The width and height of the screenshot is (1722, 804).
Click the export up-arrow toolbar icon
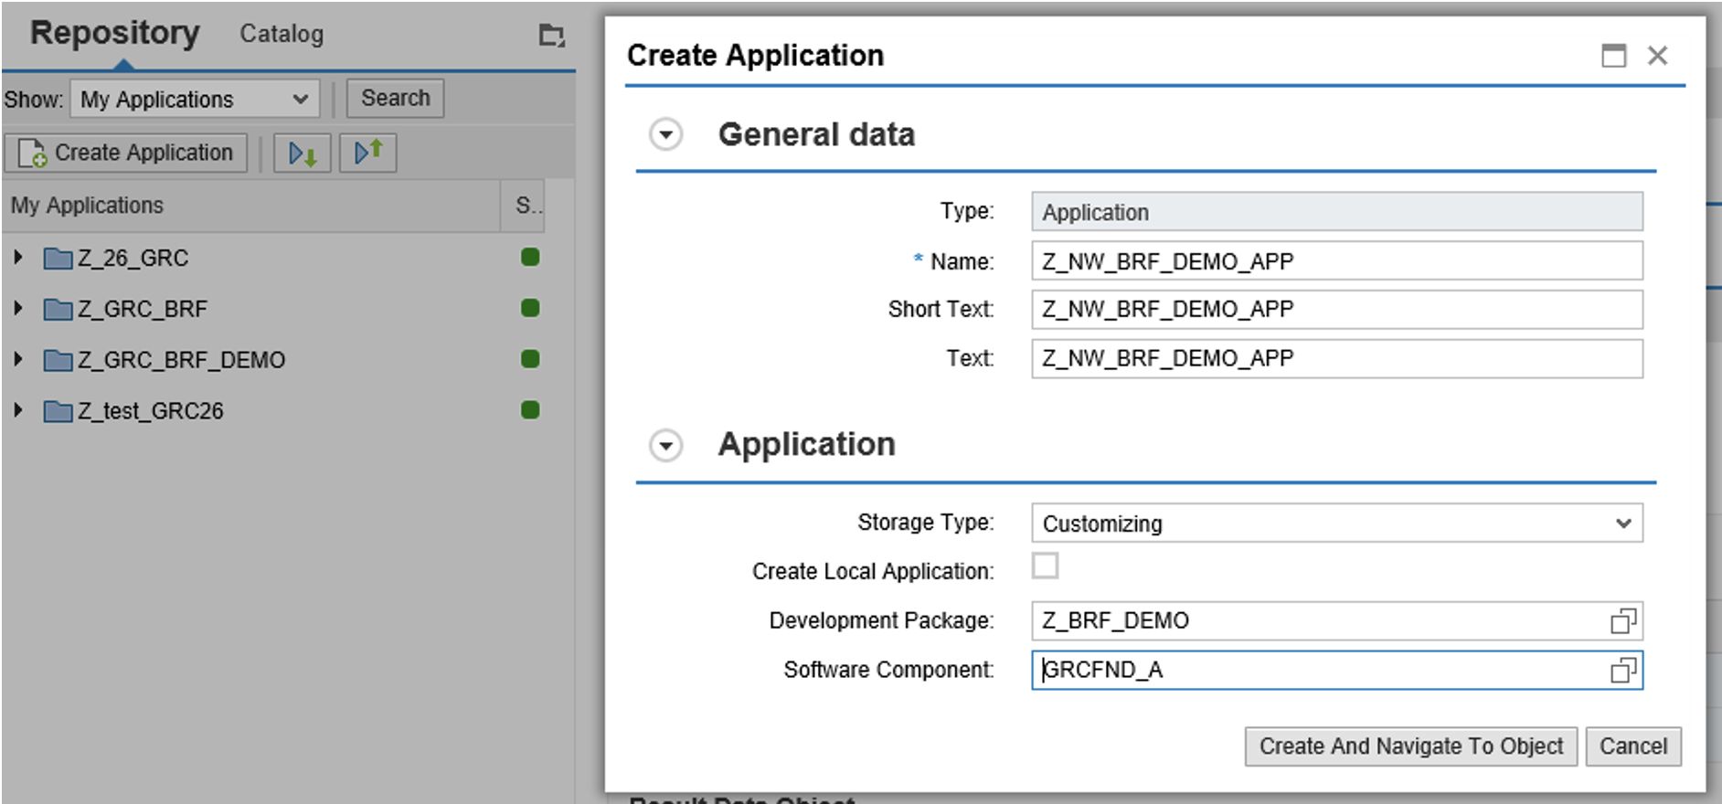pos(368,153)
